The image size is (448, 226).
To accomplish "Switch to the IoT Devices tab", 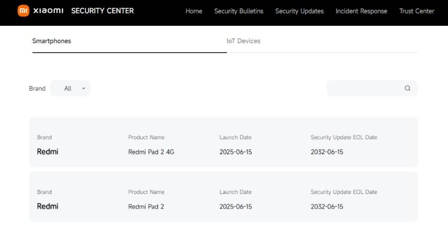I will pos(243,41).
